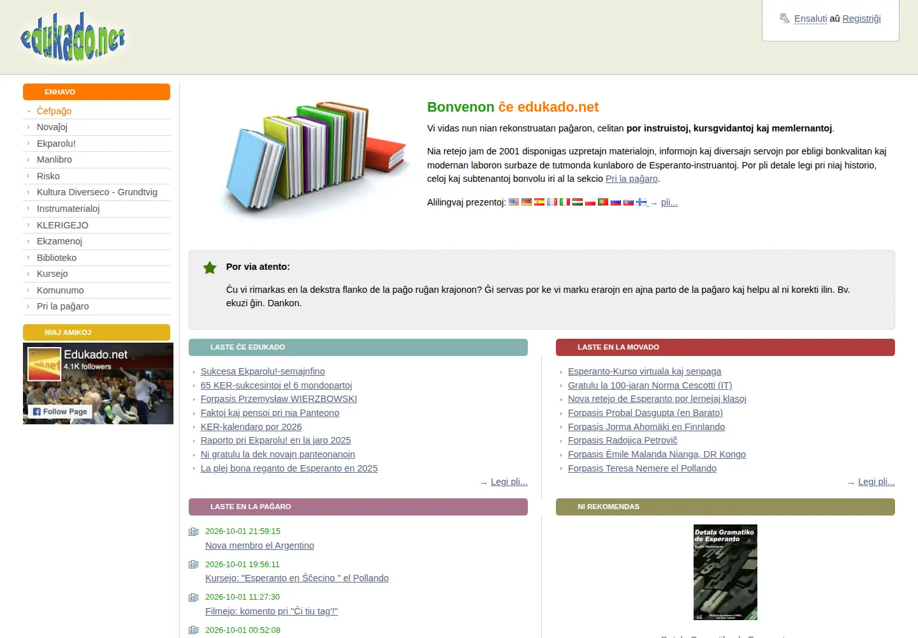The height and width of the screenshot is (638, 918).
Task: Click Legi pli... under Laste en la movado
Action: (877, 482)
